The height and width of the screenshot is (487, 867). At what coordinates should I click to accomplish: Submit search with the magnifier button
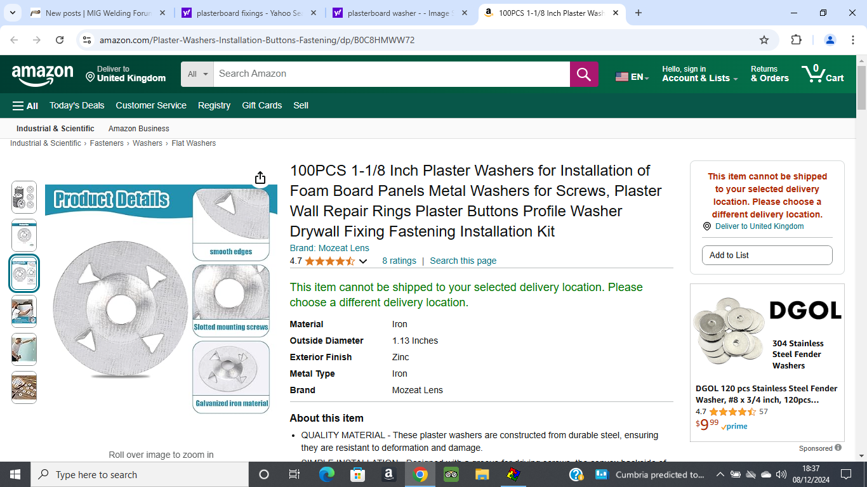[x=584, y=74]
